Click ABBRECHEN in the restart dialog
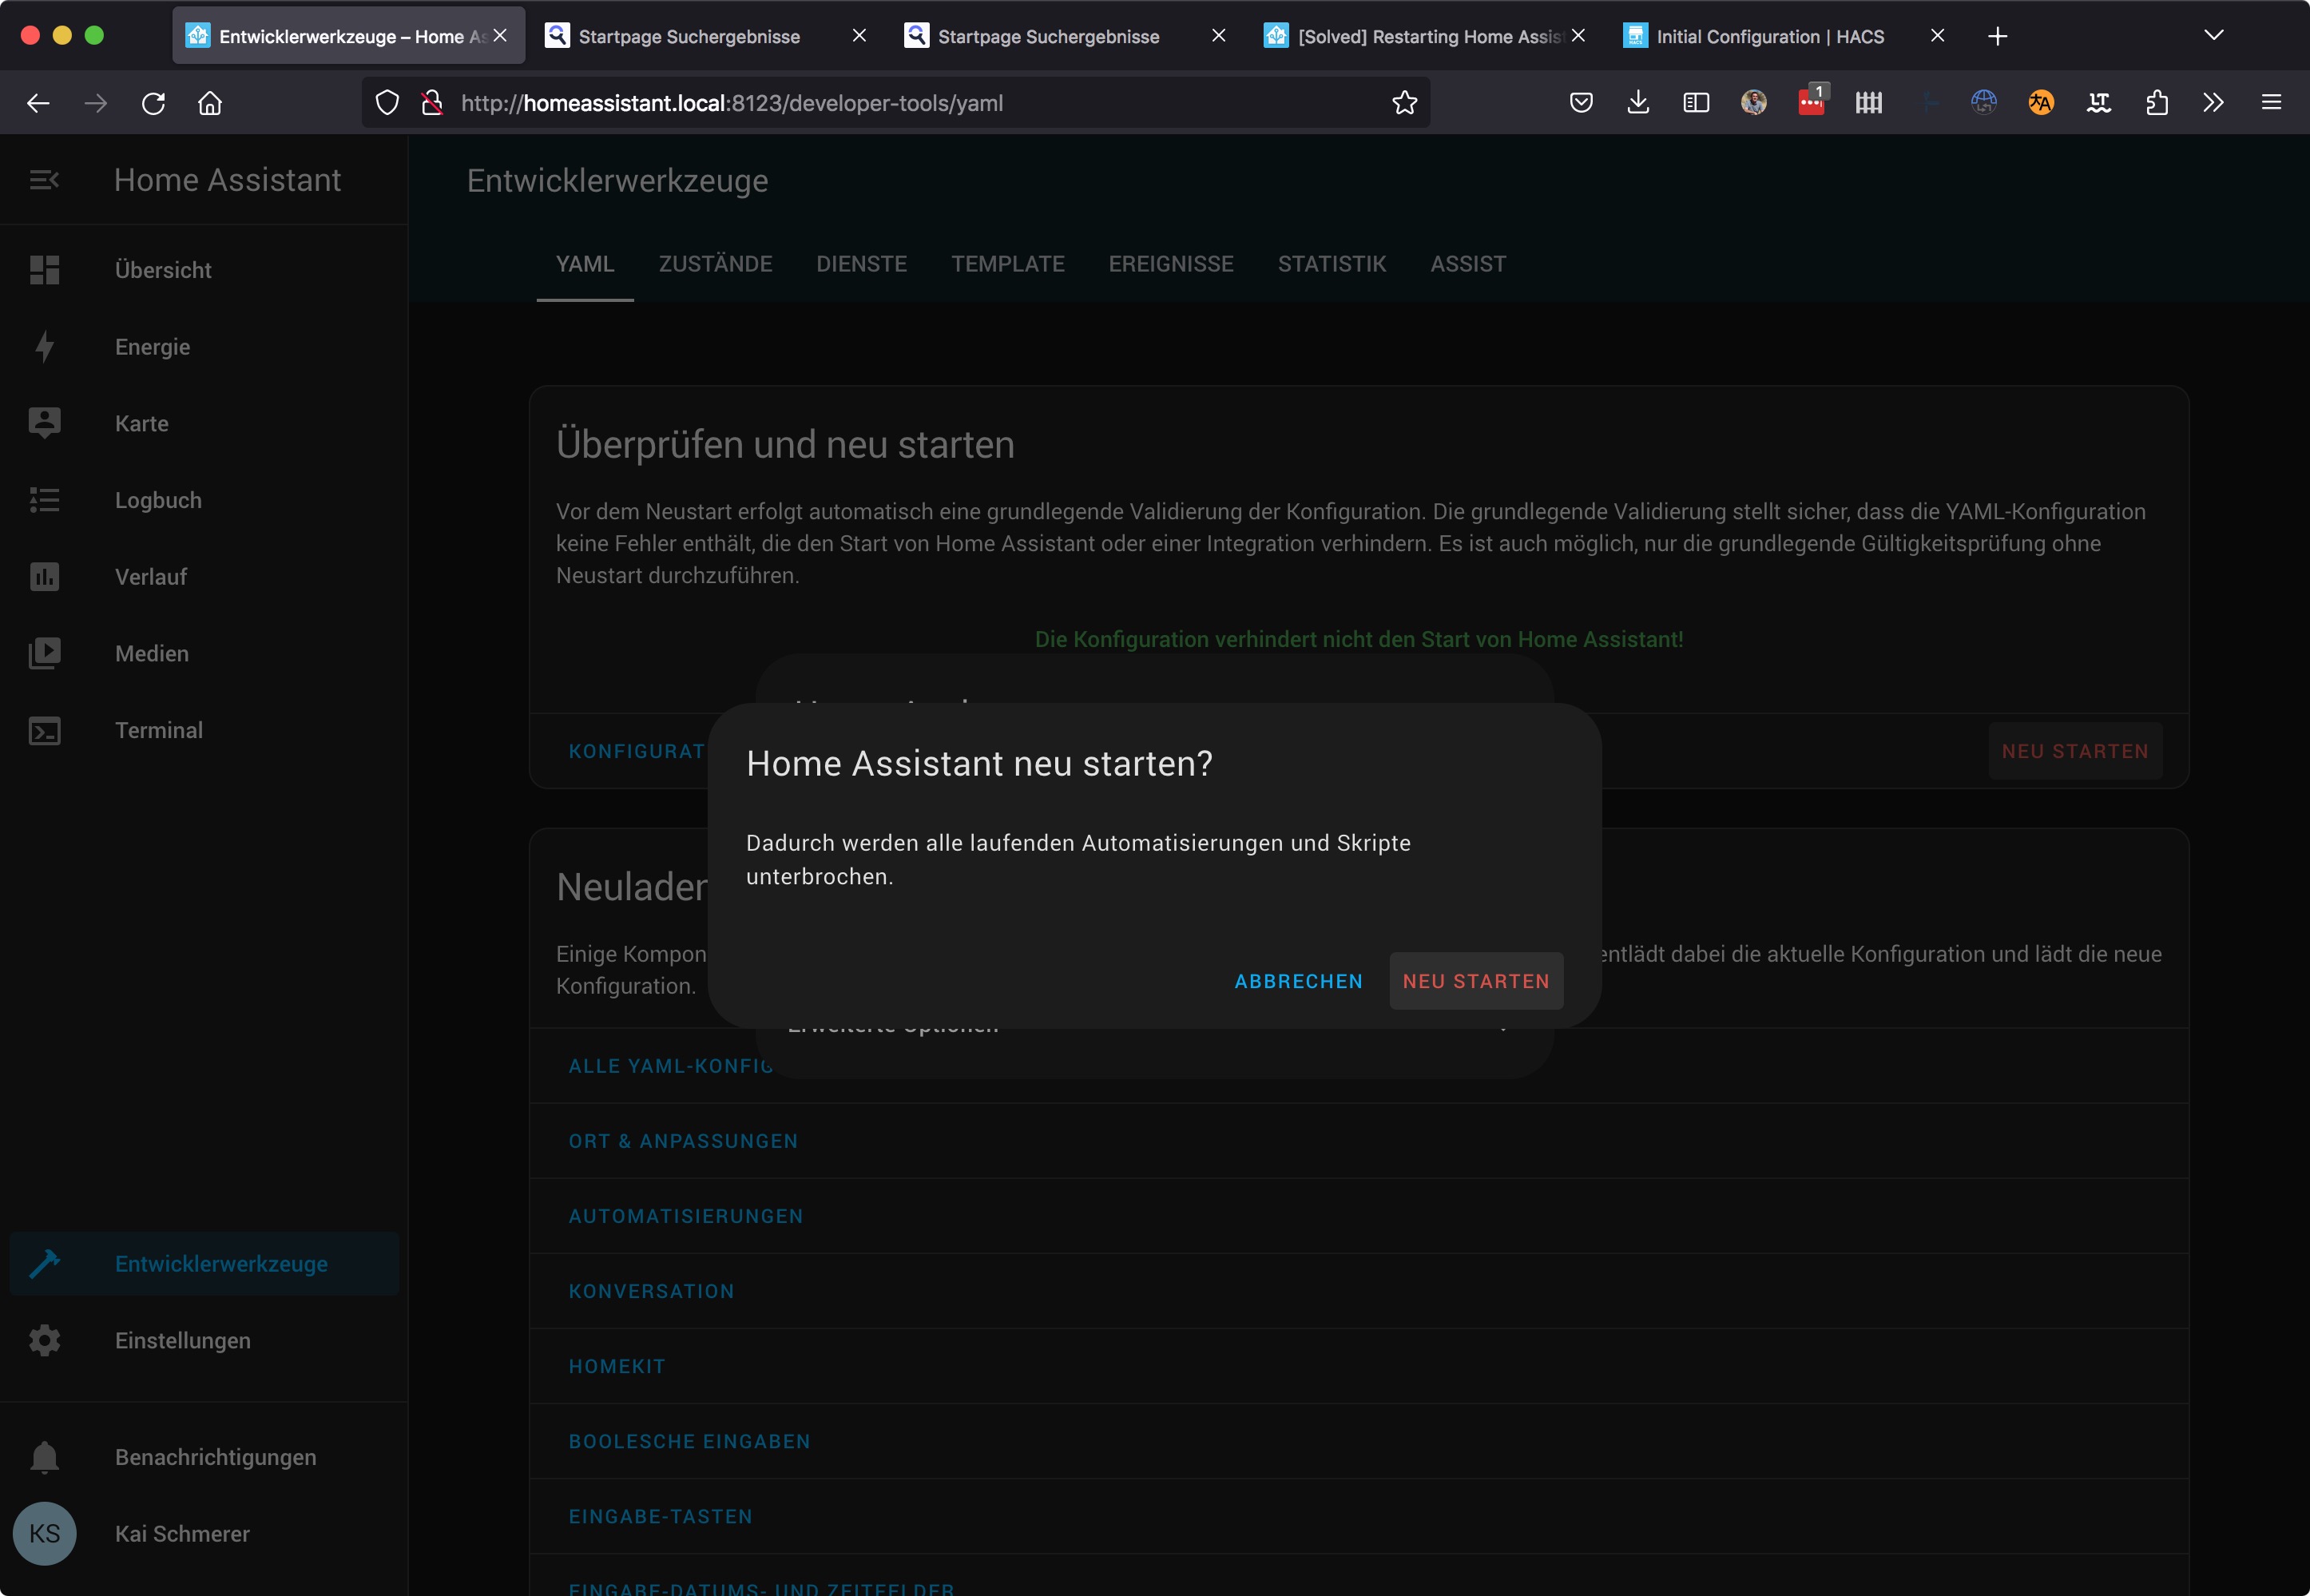 point(1298,981)
